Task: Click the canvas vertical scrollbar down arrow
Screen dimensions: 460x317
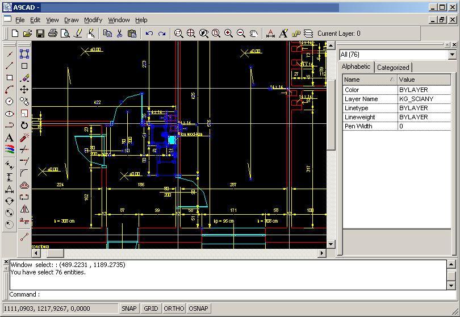Action: tap(331, 244)
